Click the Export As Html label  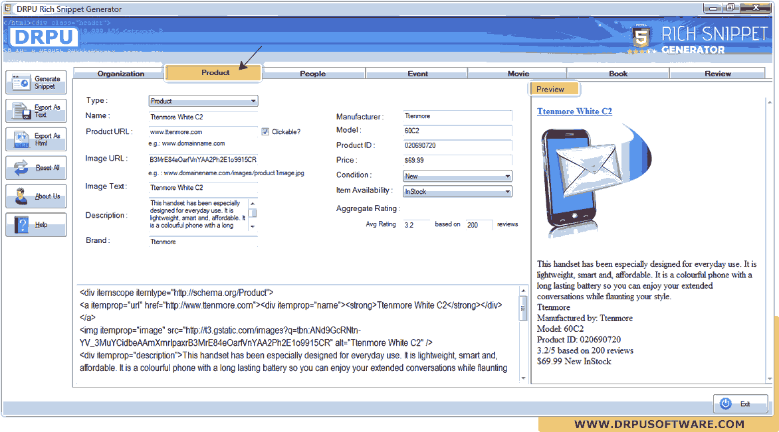coord(47,139)
